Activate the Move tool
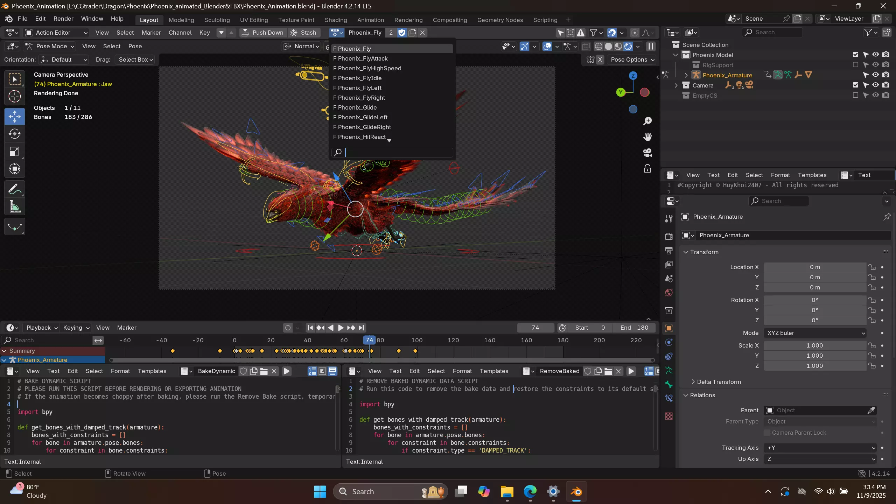Screen dimensions: 896x504 (x=14, y=117)
